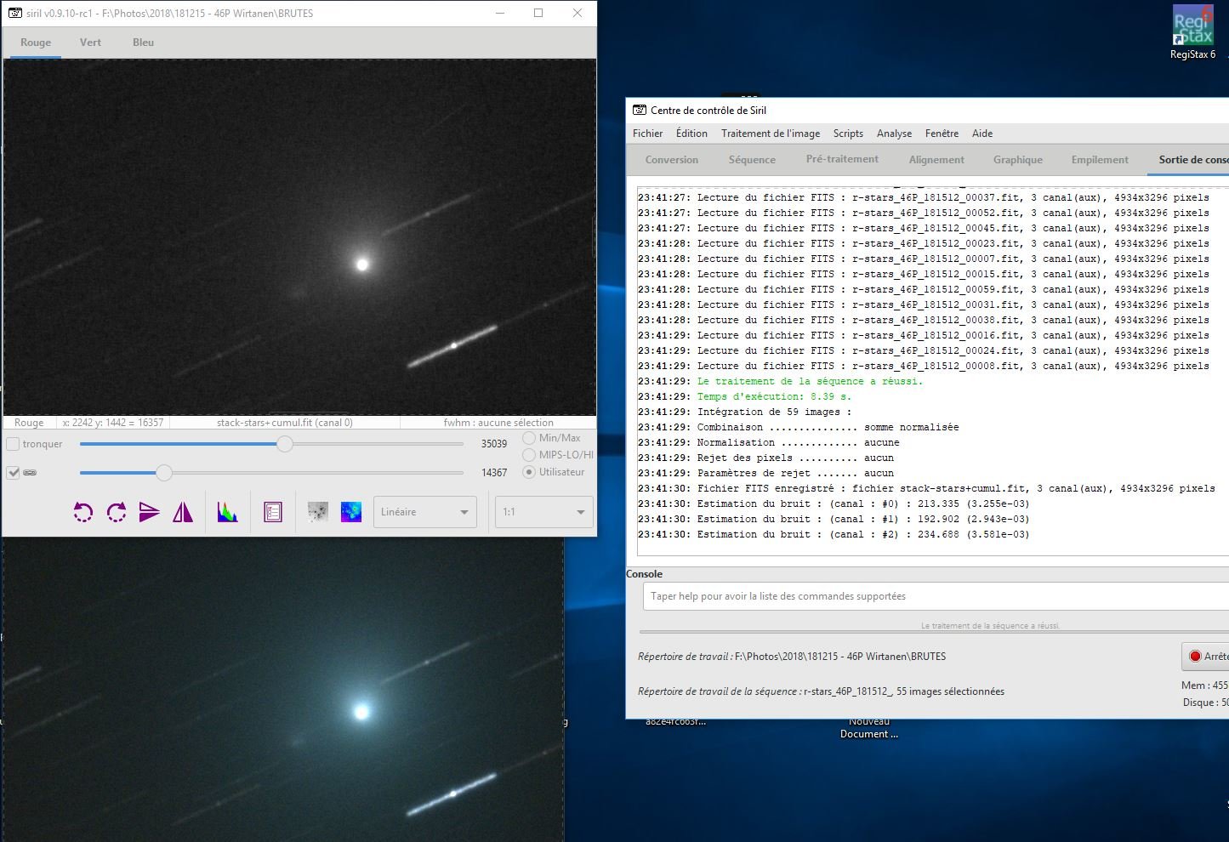Expand the 1:1 zoom level dropdown
This screenshot has width=1229, height=842.
(x=544, y=512)
